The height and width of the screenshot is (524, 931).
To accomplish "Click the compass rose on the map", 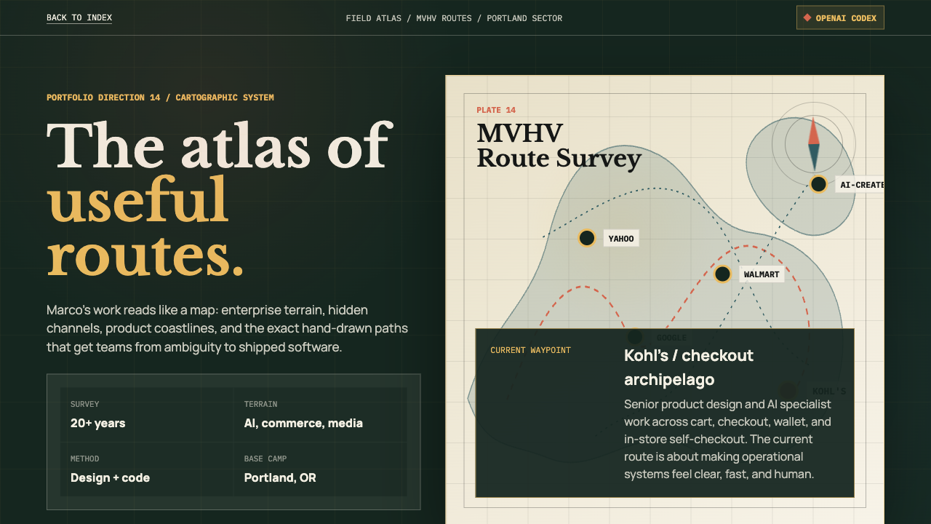I will (x=813, y=143).
